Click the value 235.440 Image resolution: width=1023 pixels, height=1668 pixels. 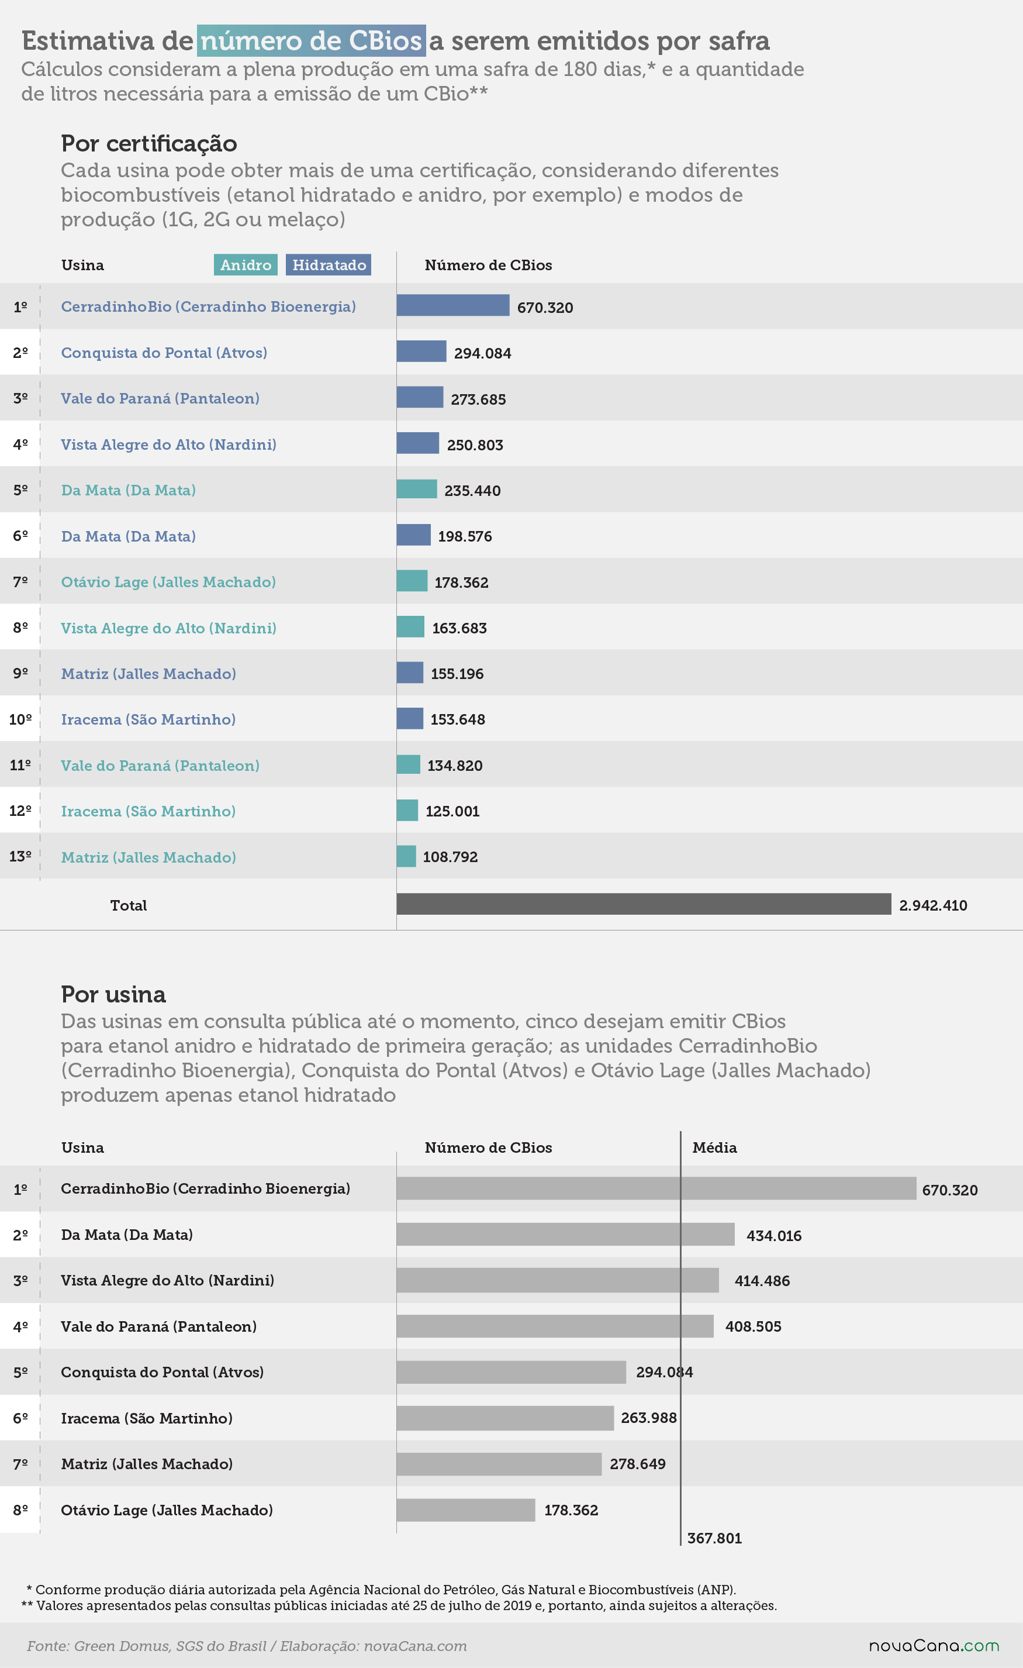(472, 491)
